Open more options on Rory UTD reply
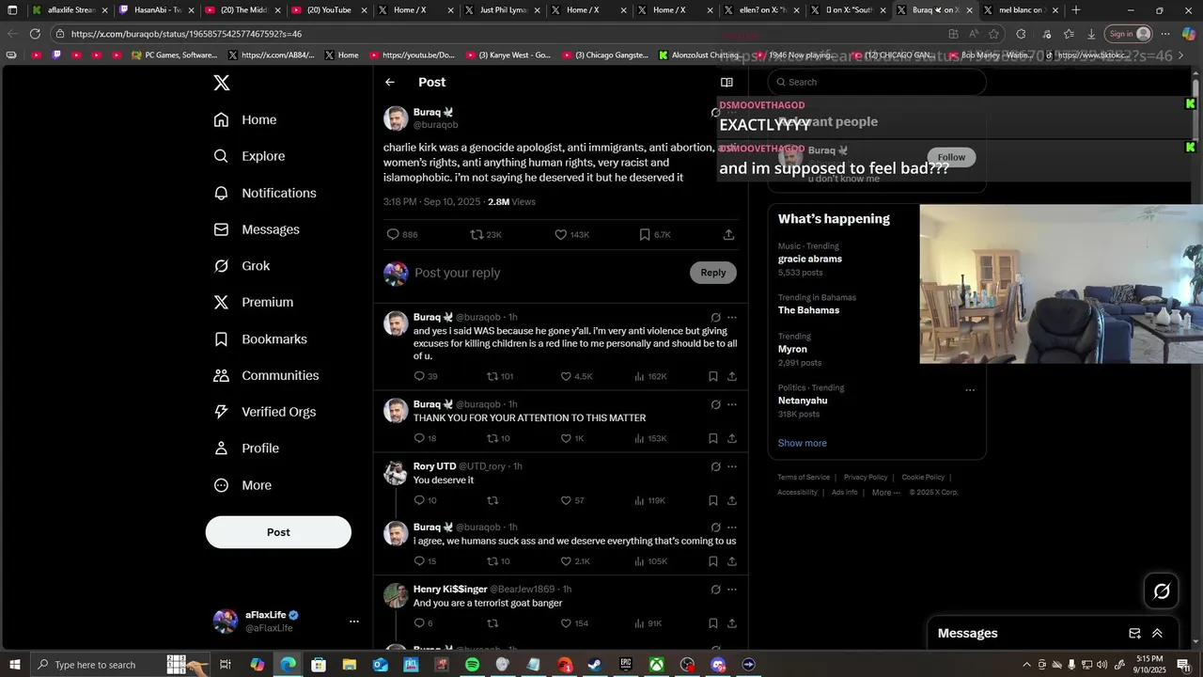 tap(732, 466)
